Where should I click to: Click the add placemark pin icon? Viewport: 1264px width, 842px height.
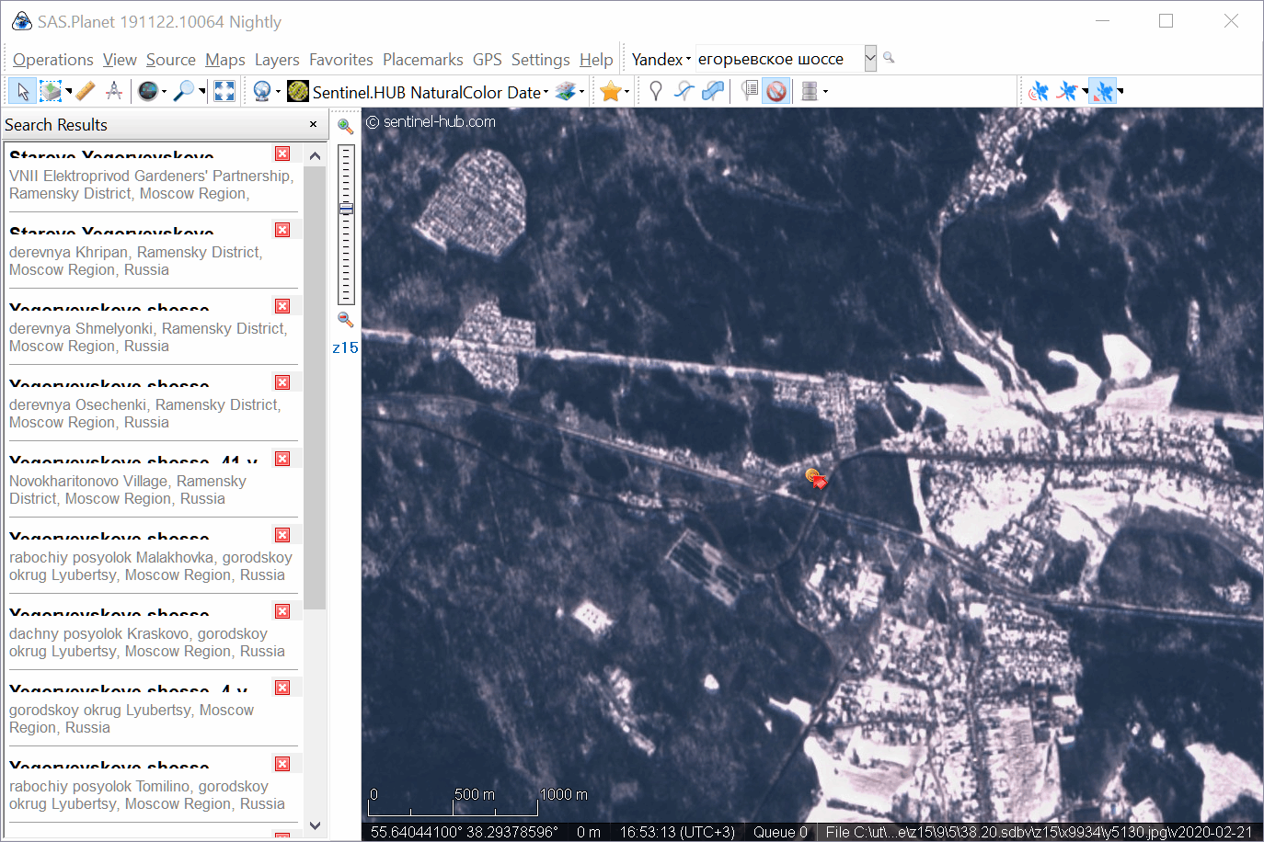coord(655,91)
